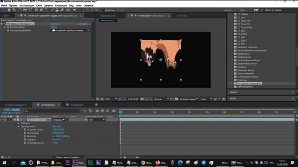Viewport: 298px width, 167px height.
Task: Select the Type text tool
Action: click(46, 10)
